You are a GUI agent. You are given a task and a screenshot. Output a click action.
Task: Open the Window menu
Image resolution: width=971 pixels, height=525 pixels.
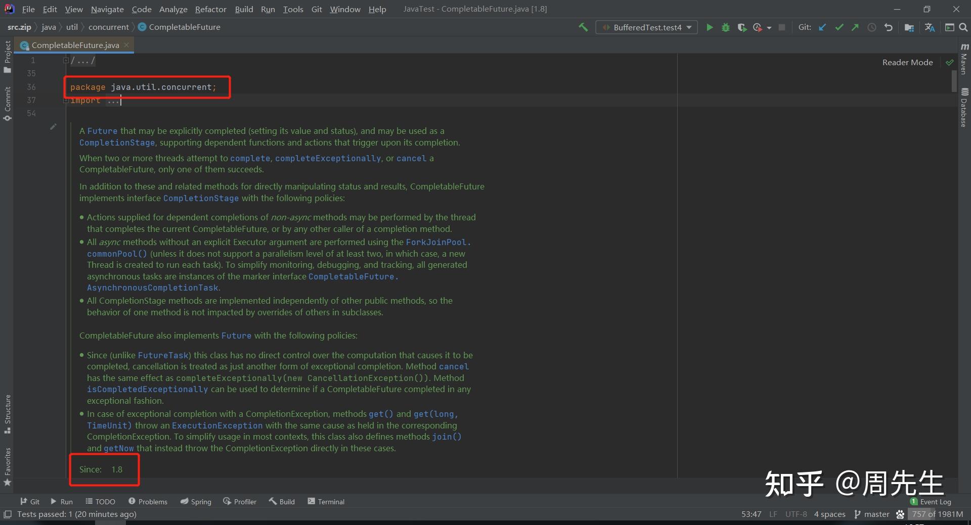[345, 9]
